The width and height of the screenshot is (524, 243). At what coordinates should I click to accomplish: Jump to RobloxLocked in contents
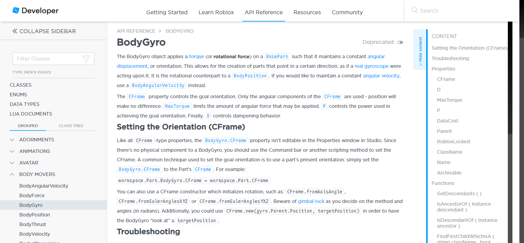pos(453,142)
